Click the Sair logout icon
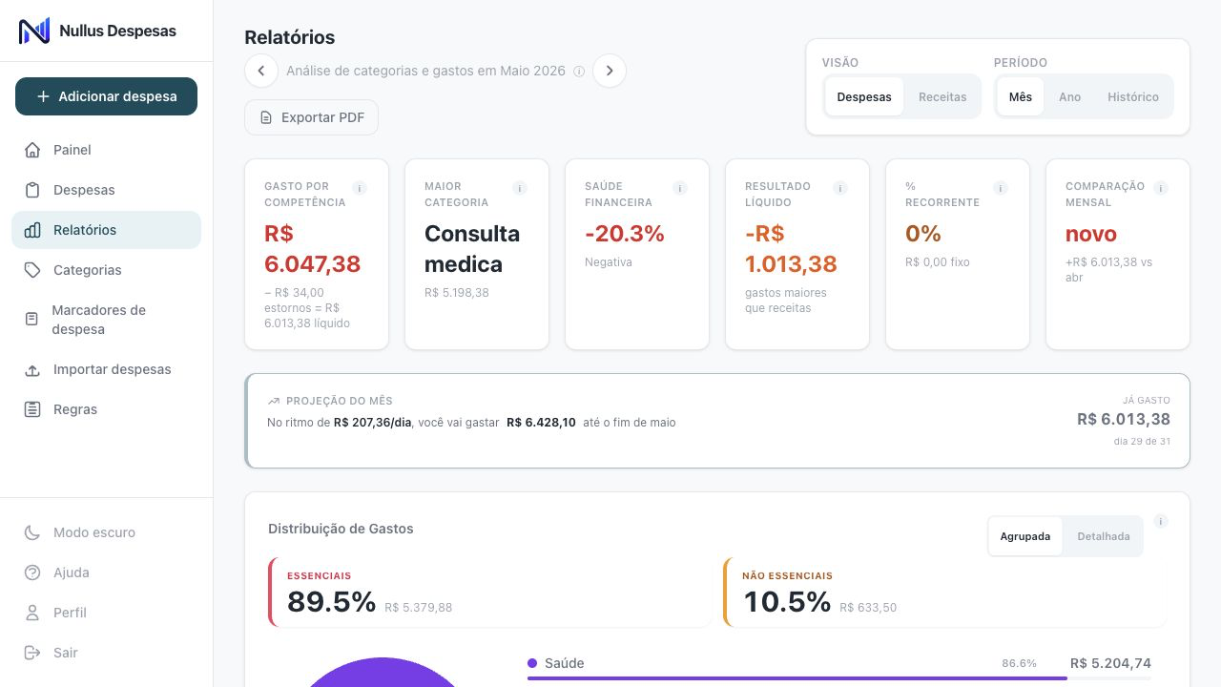Image resolution: width=1221 pixels, height=687 pixels. (x=32, y=653)
